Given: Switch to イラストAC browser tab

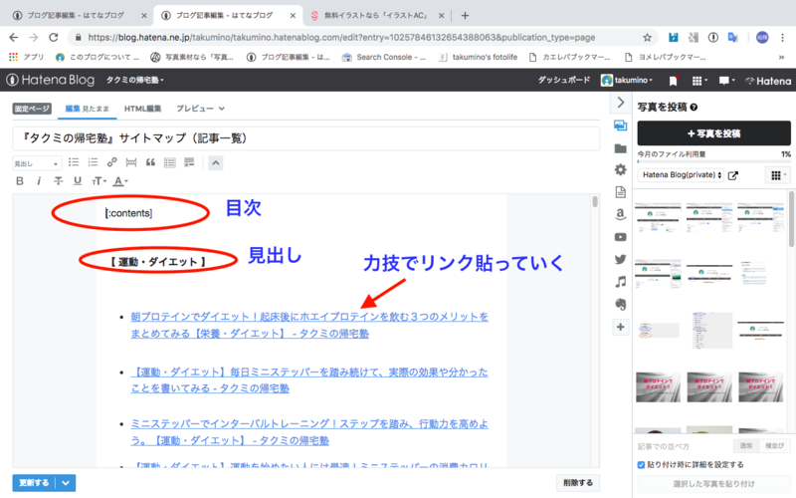Looking at the screenshot, I should tap(376, 15).
